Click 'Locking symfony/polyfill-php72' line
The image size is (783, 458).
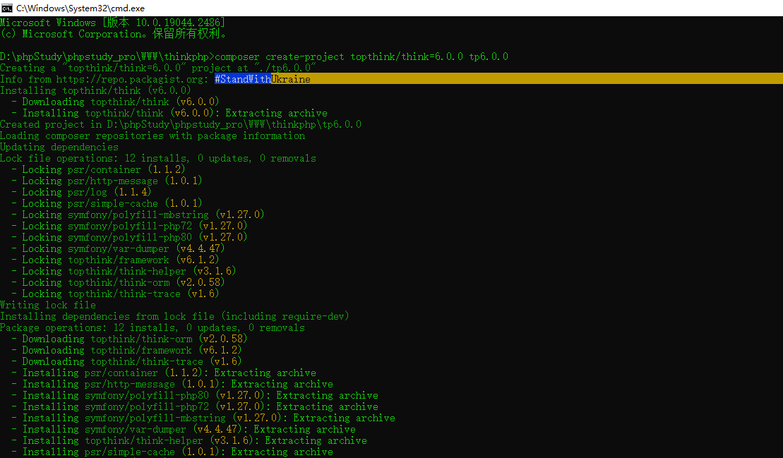(x=129, y=226)
